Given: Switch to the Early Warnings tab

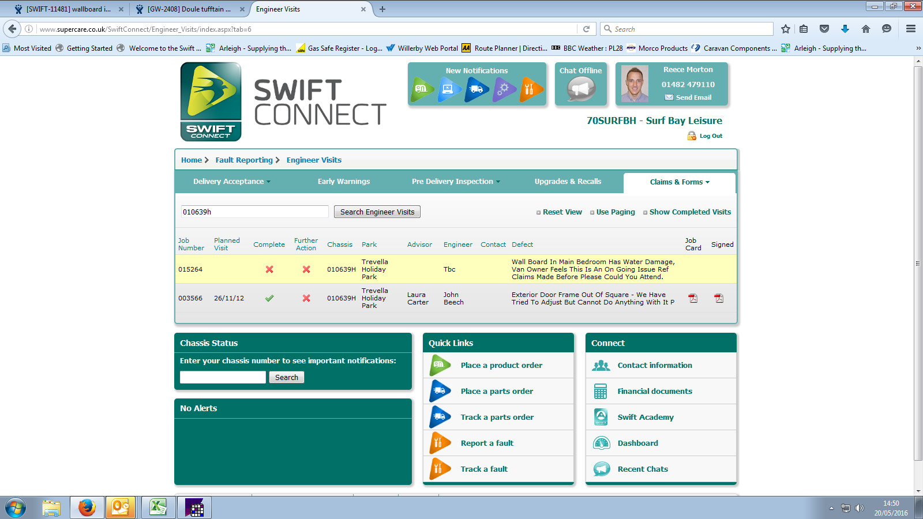Looking at the screenshot, I should (344, 182).
